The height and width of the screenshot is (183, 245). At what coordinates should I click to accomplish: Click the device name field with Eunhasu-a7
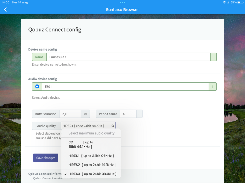pyautogui.click(x=128, y=57)
